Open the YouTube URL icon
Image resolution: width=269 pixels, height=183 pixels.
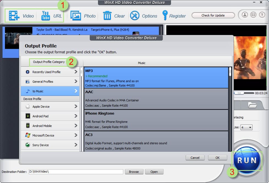46,16
